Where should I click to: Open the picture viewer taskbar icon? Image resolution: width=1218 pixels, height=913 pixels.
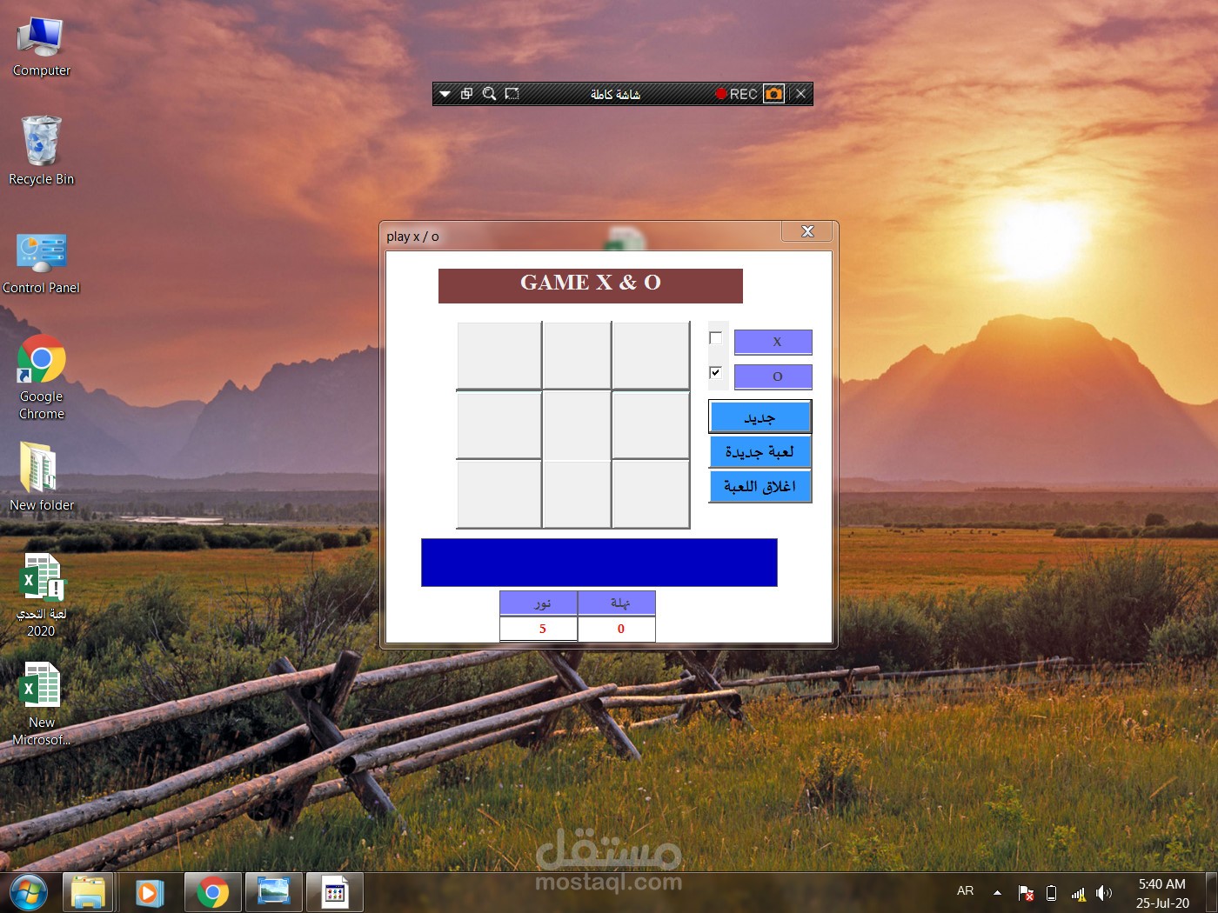coord(274,893)
